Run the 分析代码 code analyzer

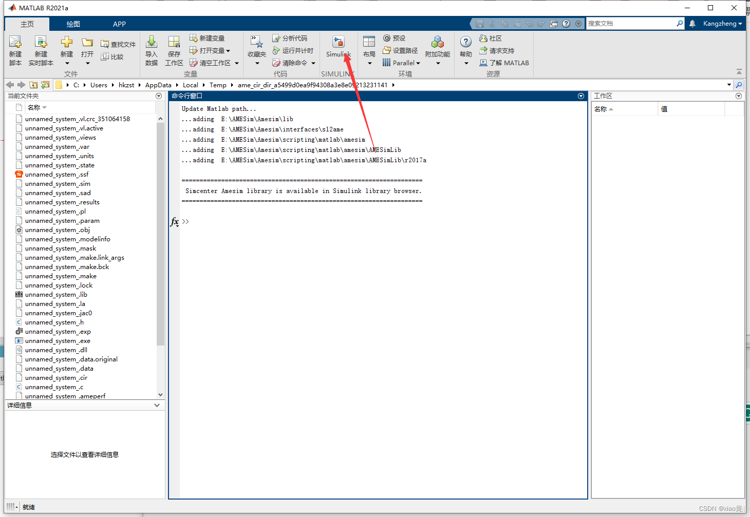click(290, 38)
